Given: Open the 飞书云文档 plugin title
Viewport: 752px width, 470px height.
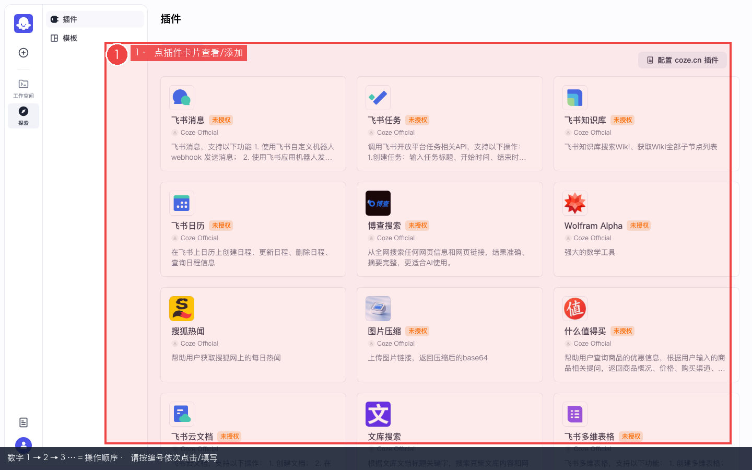Looking at the screenshot, I should [x=192, y=437].
